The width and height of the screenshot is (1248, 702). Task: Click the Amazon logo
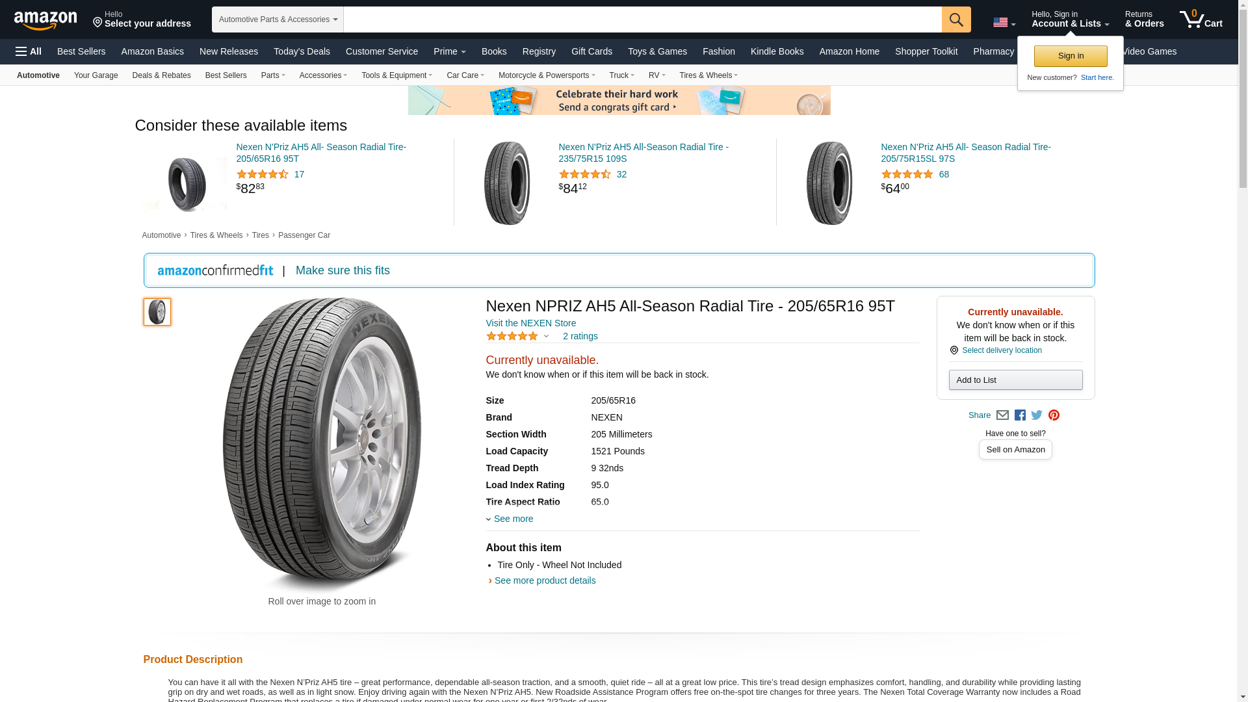[x=45, y=21]
